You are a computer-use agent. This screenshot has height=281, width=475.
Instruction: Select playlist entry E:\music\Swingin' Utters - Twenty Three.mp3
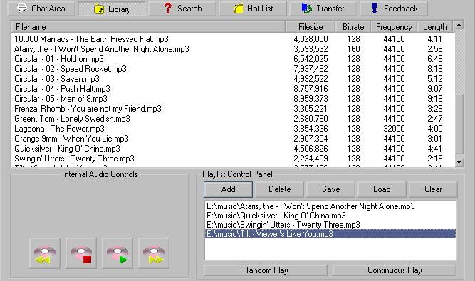(330, 225)
